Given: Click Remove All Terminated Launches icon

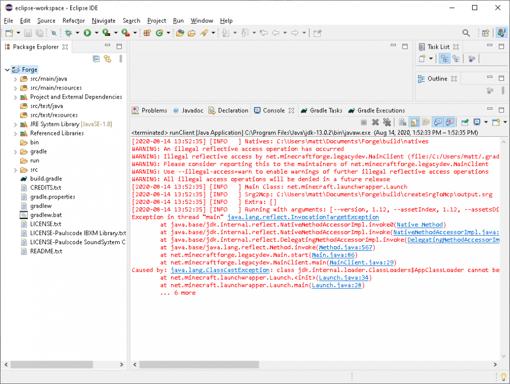Looking at the screenshot, I should coord(387,122).
